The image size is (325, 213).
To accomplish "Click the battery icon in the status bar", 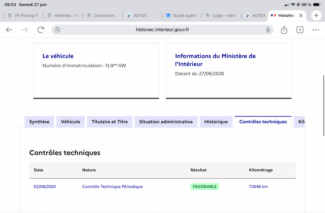I will pyautogui.click(x=317, y=4).
